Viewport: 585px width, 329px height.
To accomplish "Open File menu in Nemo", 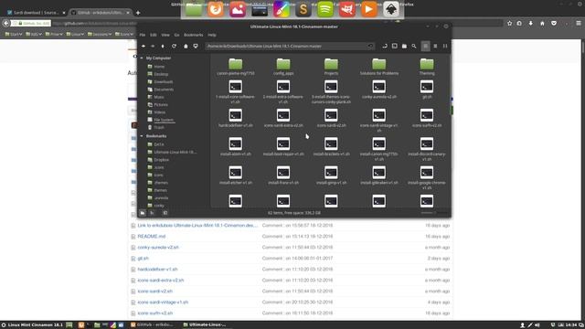I will click(x=143, y=35).
